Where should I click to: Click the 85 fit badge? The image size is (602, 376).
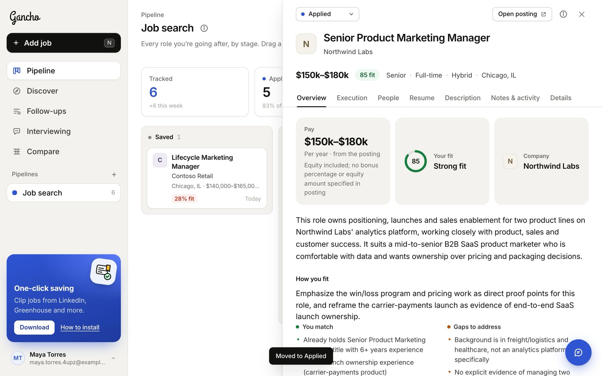coord(367,75)
